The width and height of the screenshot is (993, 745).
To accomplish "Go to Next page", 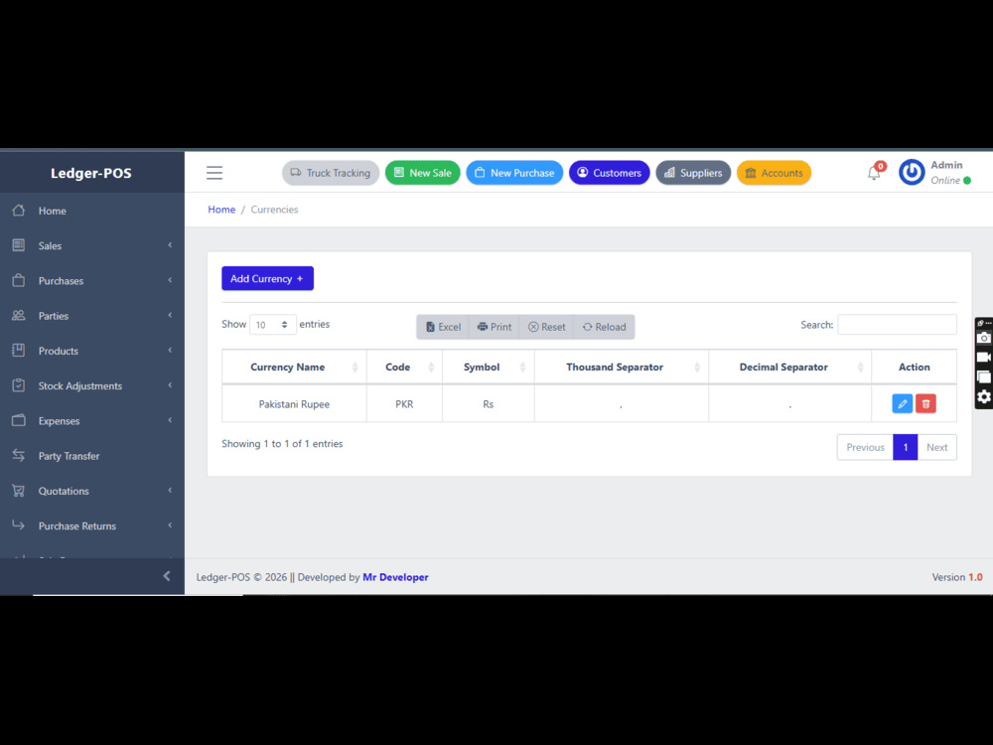I will click(936, 447).
